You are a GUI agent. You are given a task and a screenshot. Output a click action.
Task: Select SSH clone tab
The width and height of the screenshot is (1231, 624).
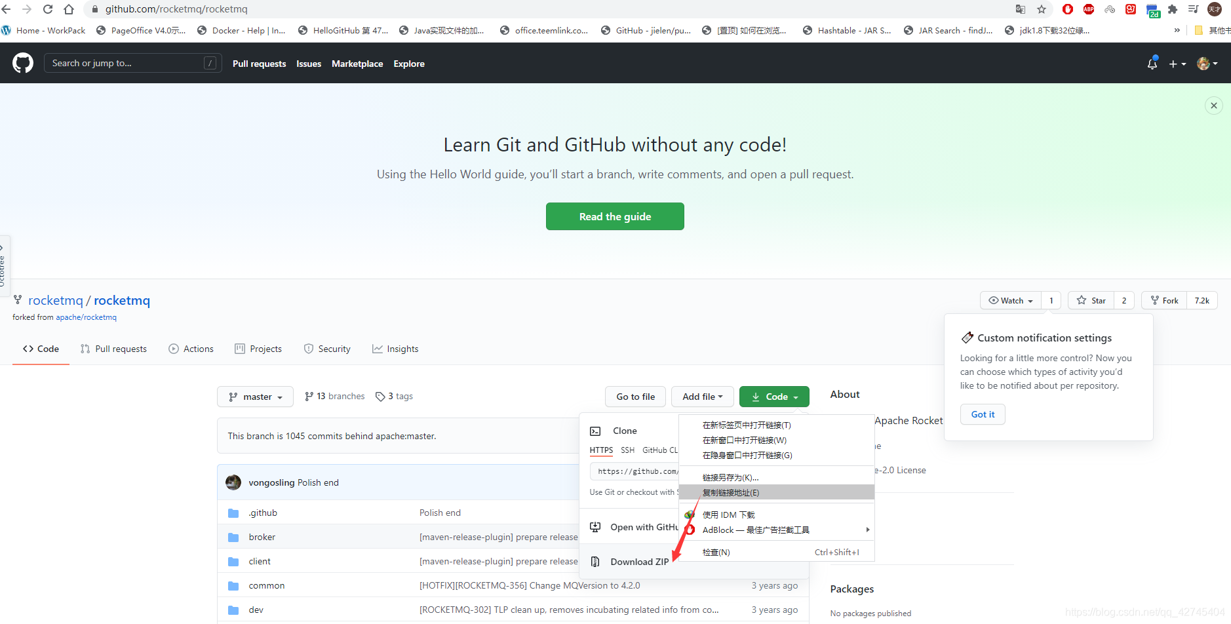(x=627, y=450)
